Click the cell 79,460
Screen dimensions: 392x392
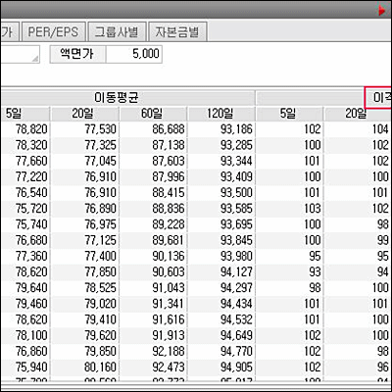tap(24, 304)
